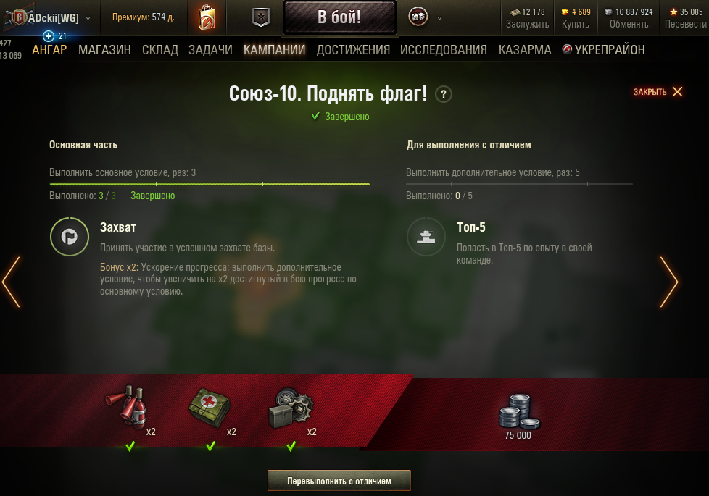Select the battle mode dice icon

(x=418, y=17)
